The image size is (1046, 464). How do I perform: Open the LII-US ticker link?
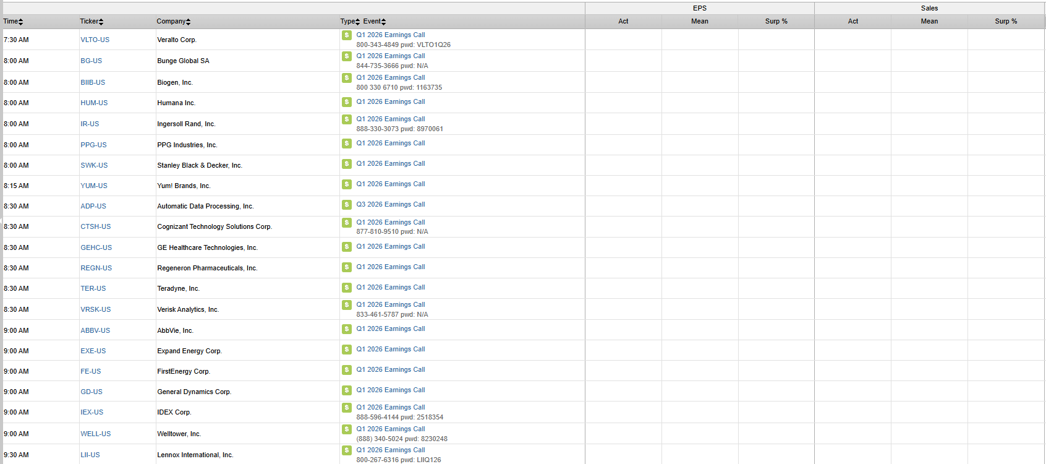(90, 455)
